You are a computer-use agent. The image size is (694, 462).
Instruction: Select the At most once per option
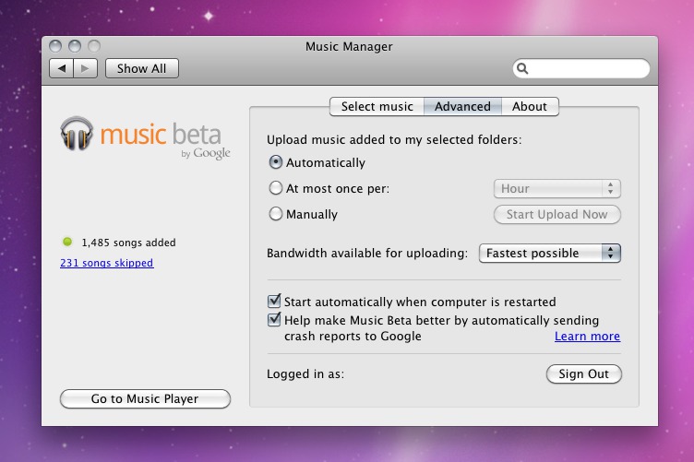pyautogui.click(x=276, y=188)
